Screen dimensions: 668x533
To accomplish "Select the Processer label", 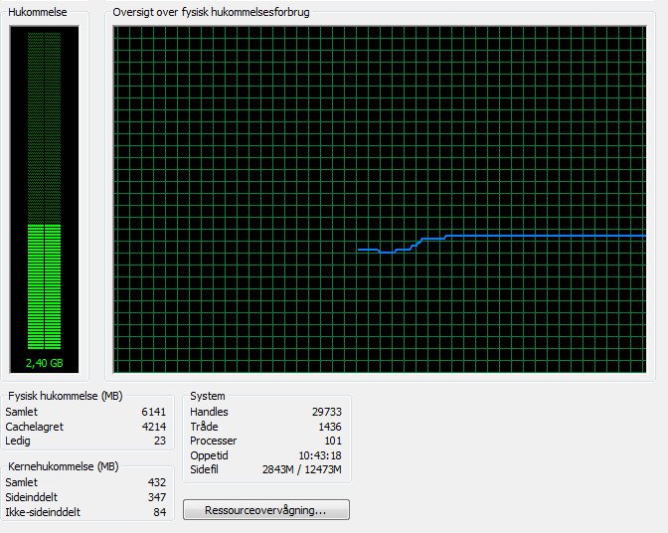I will pyautogui.click(x=214, y=441).
